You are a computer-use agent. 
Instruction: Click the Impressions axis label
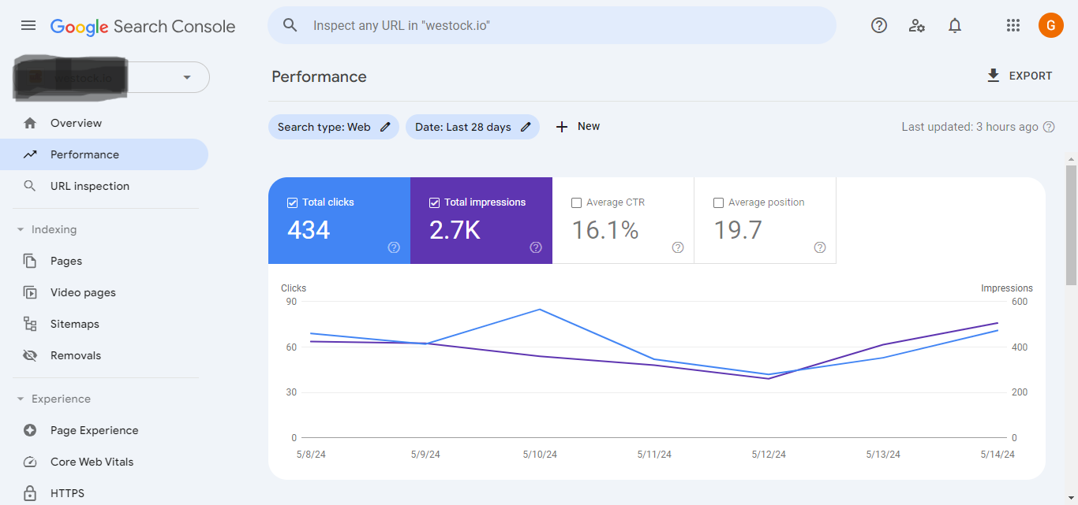click(1007, 288)
